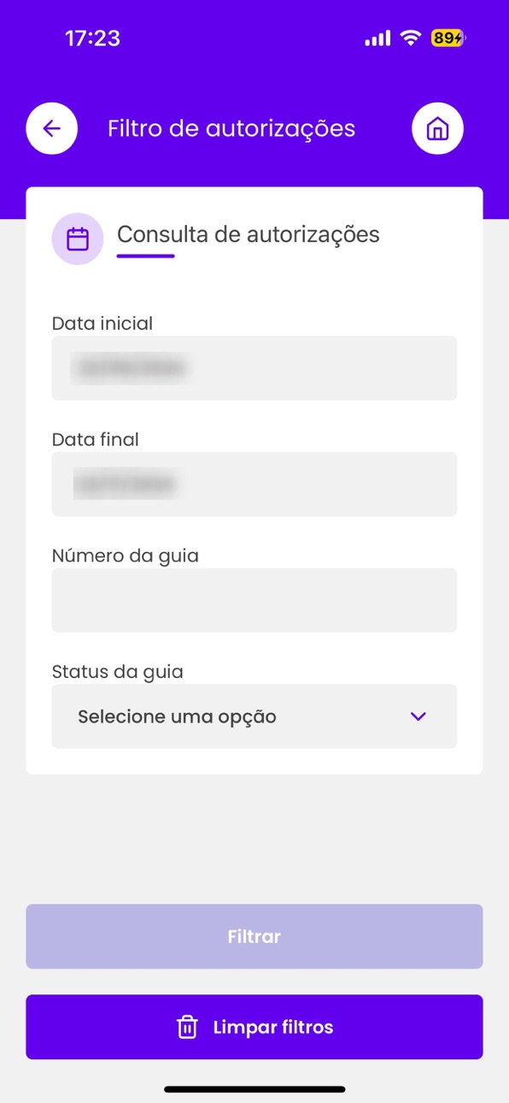Screen dimensions: 509x1103
Task: Tap the battery indicator in status bar
Action: click(x=448, y=38)
